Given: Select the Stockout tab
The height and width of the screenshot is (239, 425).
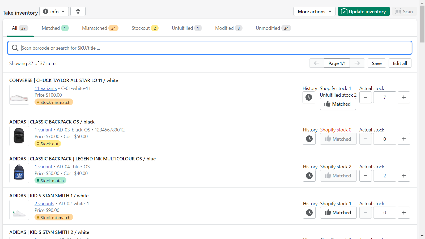Looking at the screenshot, I should pos(145,28).
